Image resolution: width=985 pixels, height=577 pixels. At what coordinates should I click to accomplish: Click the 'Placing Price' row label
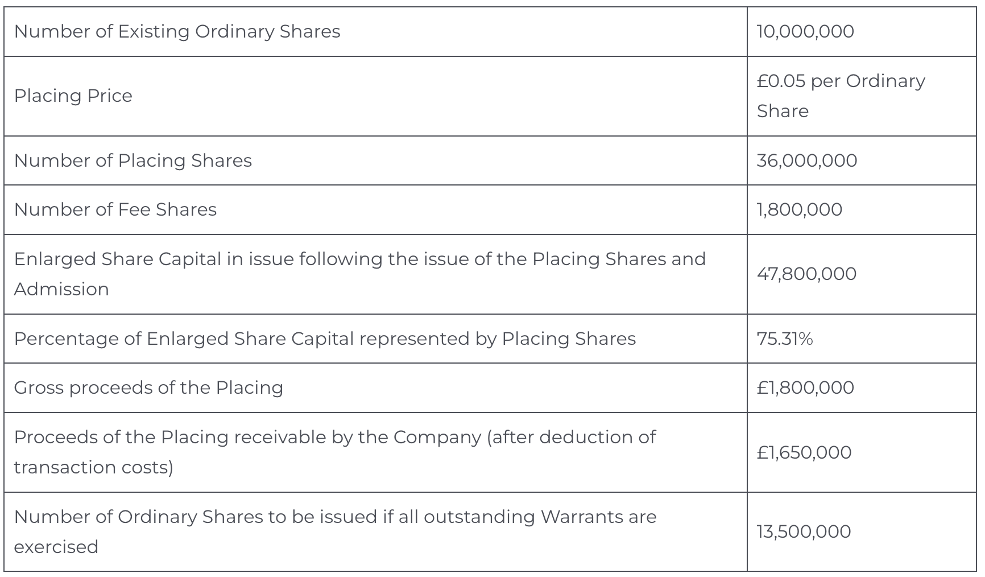click(x=73, y=96)
